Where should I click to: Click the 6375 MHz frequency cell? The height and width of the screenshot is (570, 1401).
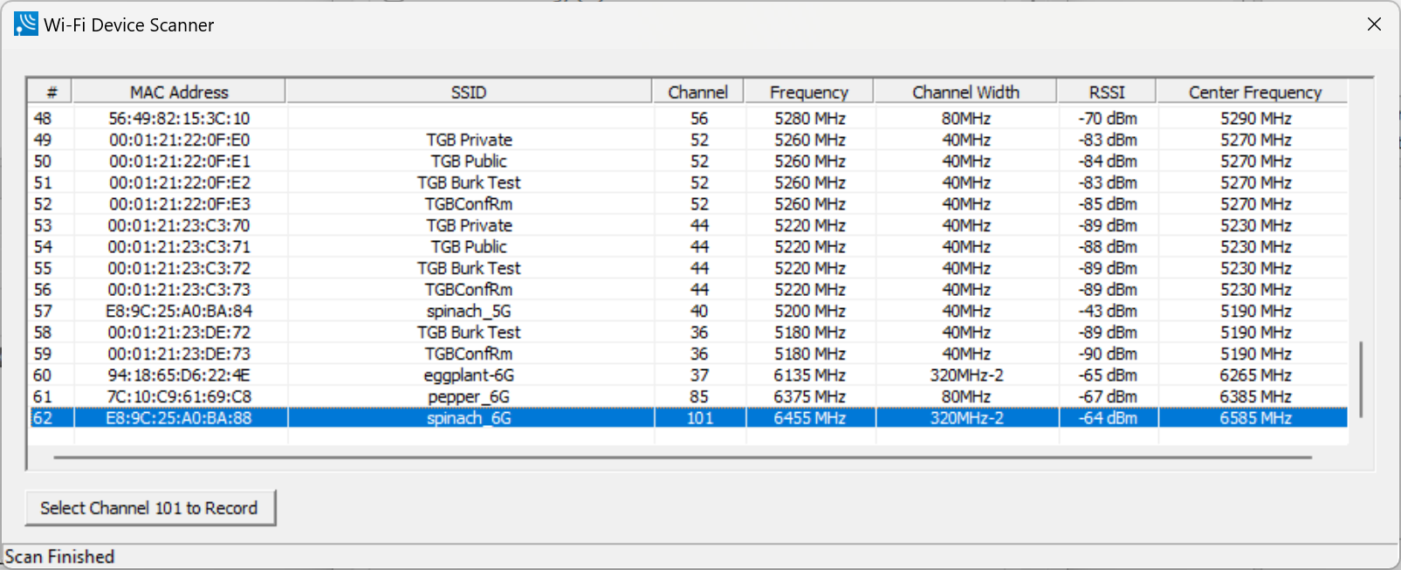[809, 396]
